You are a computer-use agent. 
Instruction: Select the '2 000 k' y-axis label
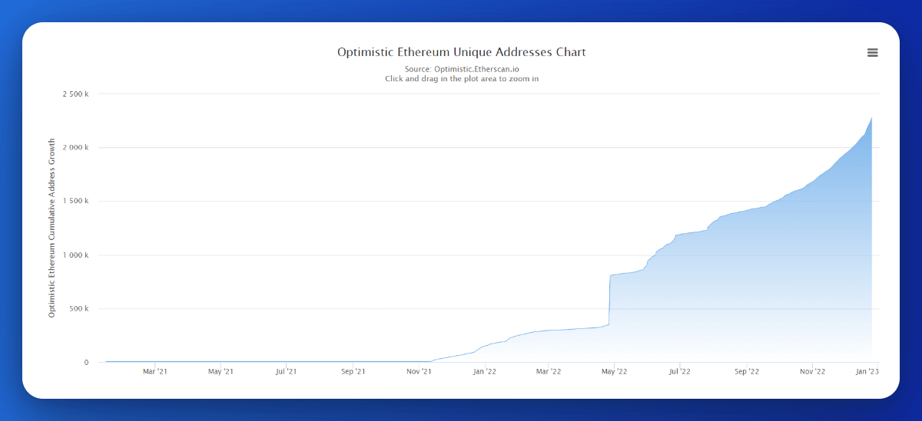75,147
